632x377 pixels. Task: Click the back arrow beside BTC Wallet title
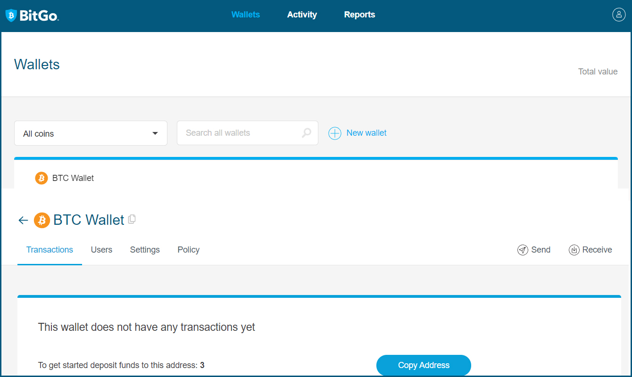(x=23, y=220)
